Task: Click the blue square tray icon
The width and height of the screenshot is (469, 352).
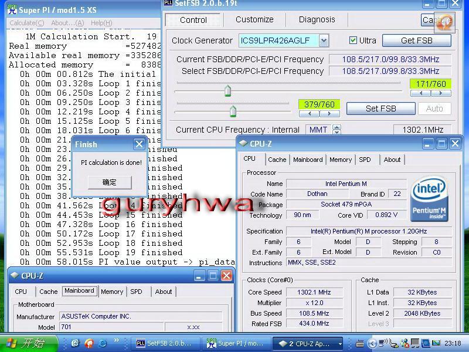Action: click(x=426, y=343)
